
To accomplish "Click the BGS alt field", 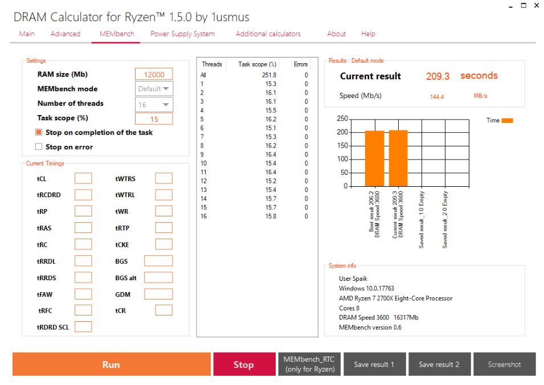I will tap(158, 277).
